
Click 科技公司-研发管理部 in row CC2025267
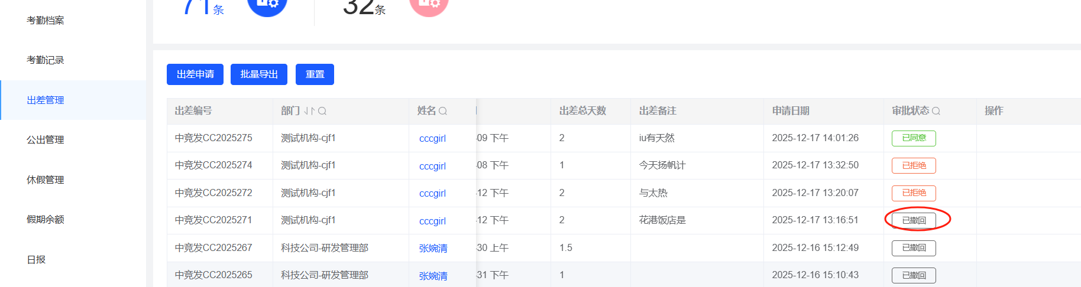[x=325, y=247]
